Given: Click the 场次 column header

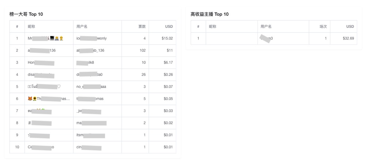Looking at the screenshot, I should pyautogui.click(x=323, y=26).
